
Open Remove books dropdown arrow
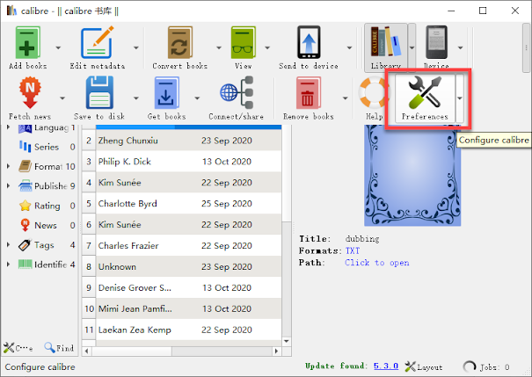pyautogui.click(x=346, y=98)
